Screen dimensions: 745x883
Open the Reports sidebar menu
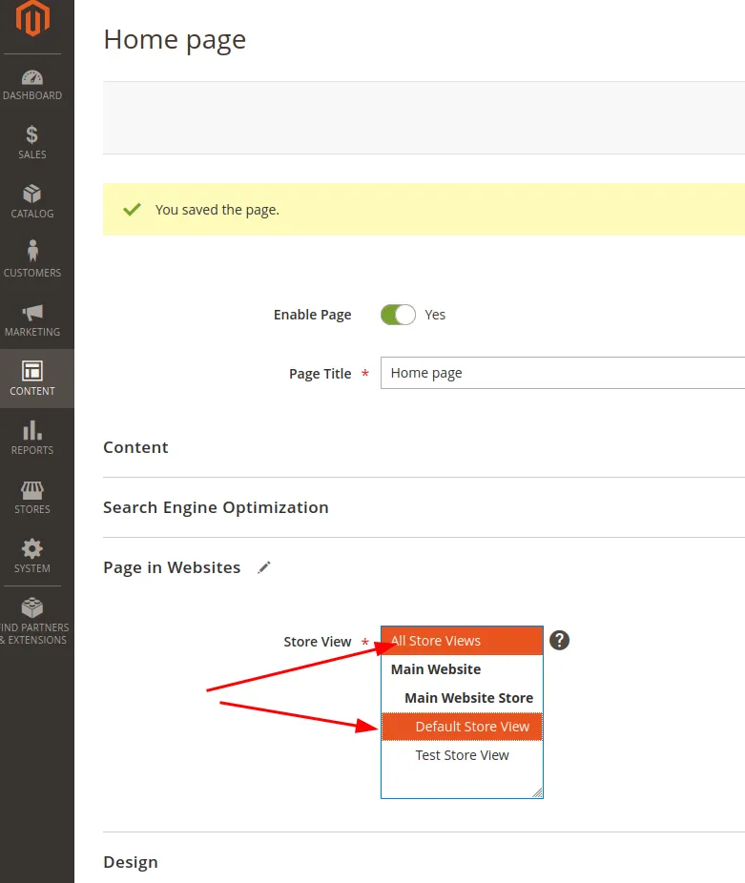(x=32, y=438)
